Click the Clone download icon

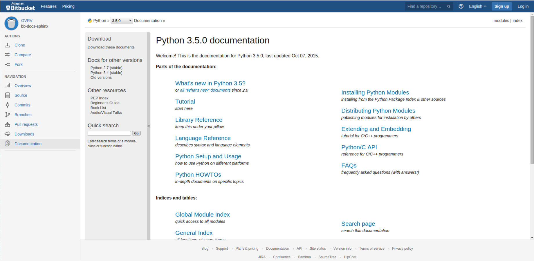(8, 45)
